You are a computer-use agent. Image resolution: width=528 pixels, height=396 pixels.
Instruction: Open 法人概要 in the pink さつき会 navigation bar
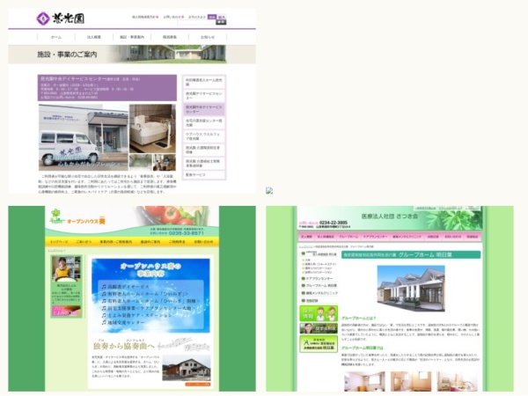tap(306, 237)
